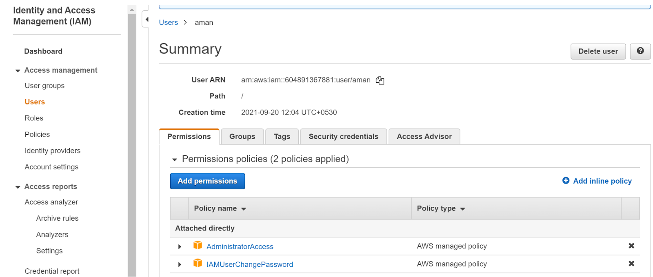Collapse the Permissions policies section
This screenshot has width=653, height=277.
point(175,160)
